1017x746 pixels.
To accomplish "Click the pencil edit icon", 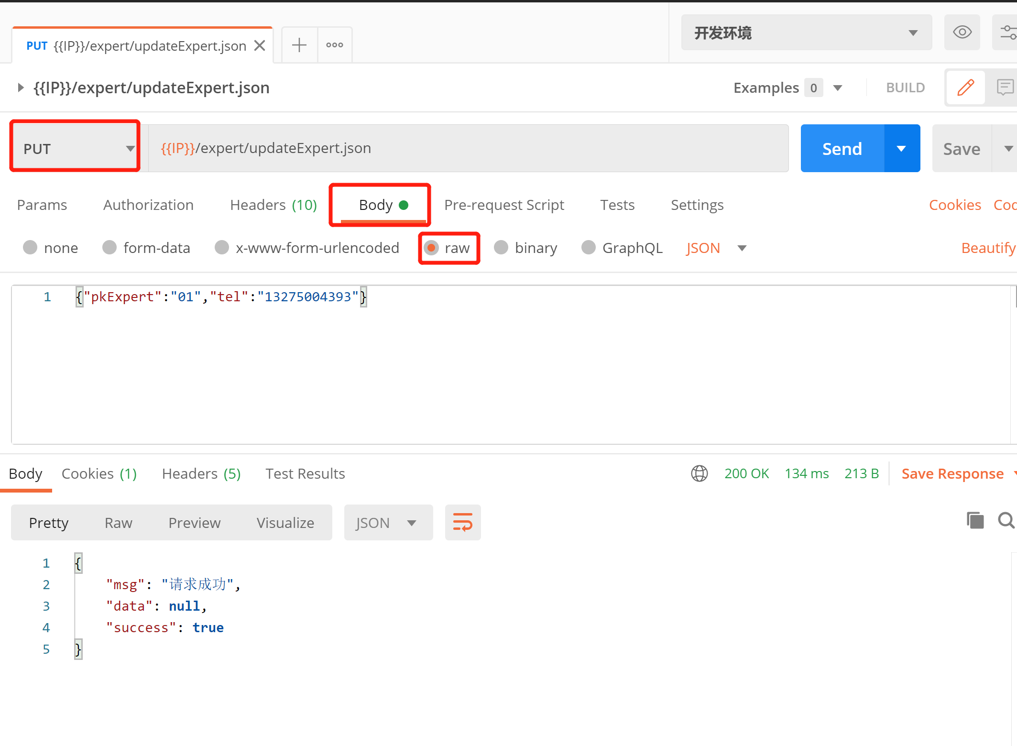I will click(965, 88).
